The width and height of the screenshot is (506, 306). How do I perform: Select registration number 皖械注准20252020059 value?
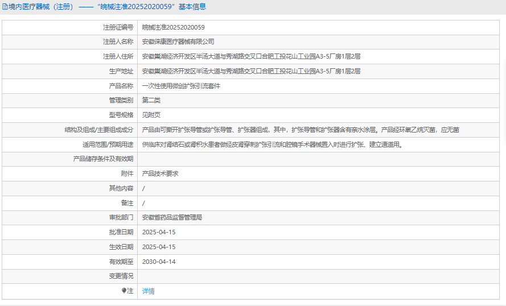pos(173,27)
